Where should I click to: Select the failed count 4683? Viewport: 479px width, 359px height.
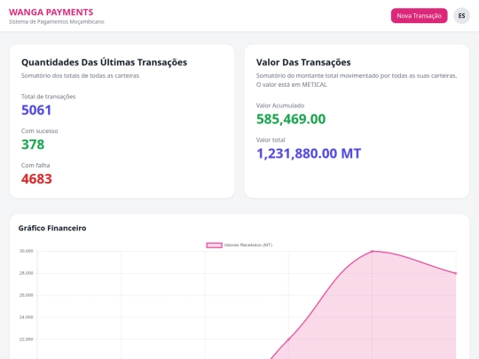36,179
